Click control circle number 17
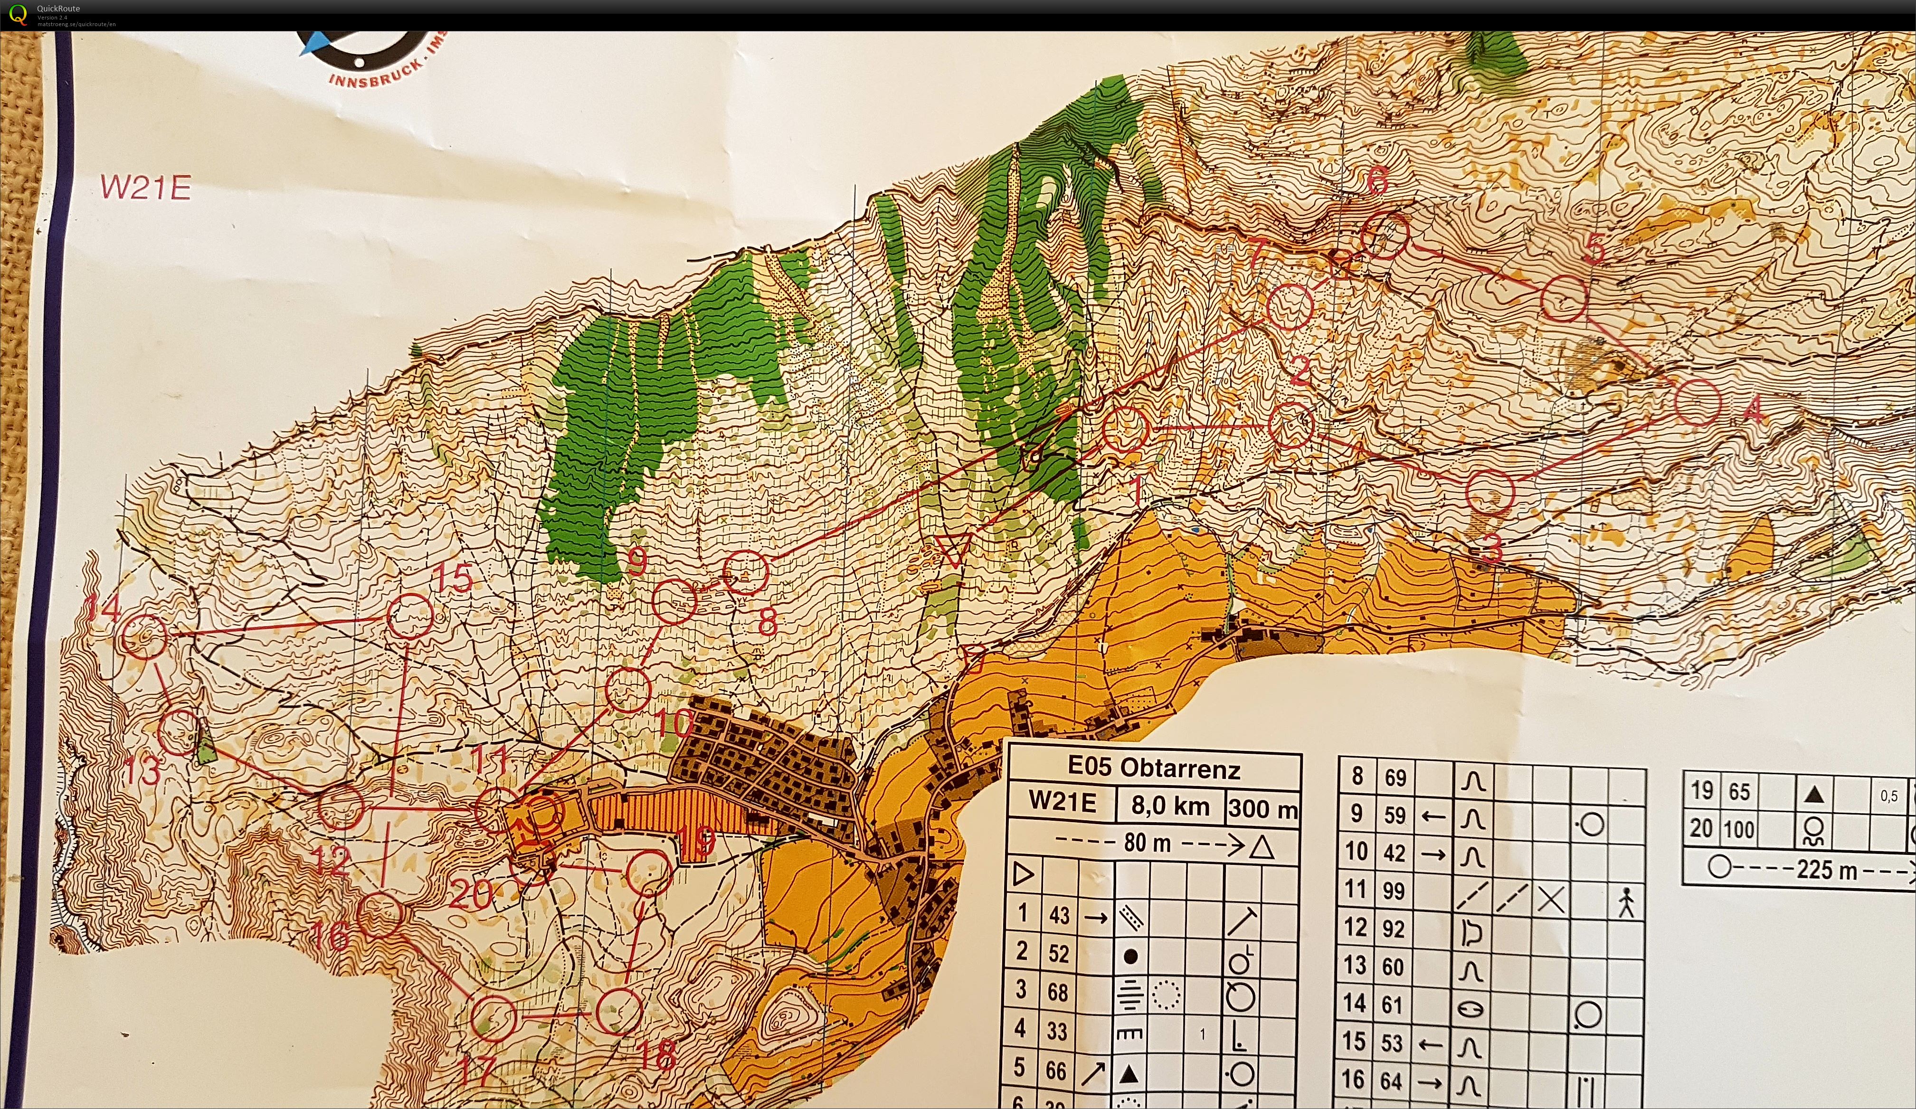The width and height of the screenshot is (1916, 1109). [x=493, y=1018]
